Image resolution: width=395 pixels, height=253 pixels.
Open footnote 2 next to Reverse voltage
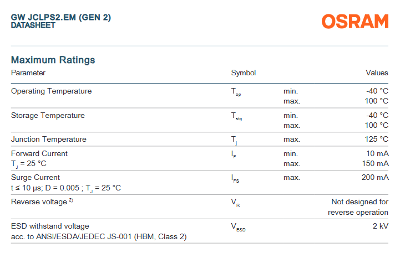71,200
